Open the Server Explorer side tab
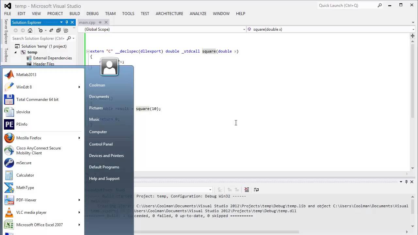The width and height of the screenshot is (418, 235). click(6, 31)
